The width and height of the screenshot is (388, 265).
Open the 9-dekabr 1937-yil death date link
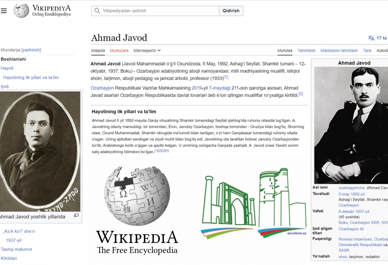[354, 212]
